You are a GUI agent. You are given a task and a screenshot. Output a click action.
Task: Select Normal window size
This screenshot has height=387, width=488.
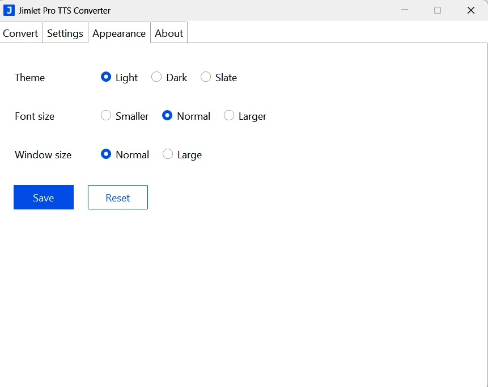(x=106, y=154)
